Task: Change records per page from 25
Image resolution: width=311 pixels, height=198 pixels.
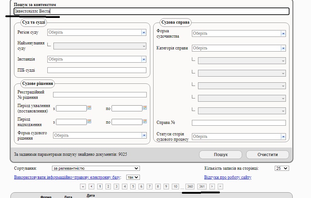Action: click(x=282, y=168)
